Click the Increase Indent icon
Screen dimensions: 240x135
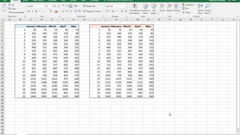tap(79, 11)
